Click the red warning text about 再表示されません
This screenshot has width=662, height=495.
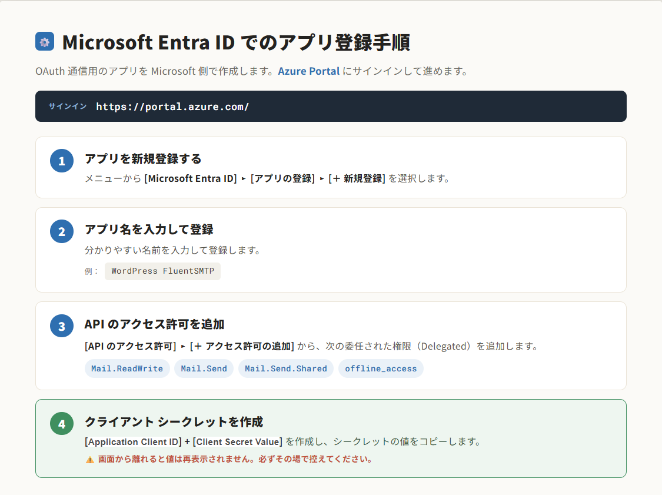[x=235, y=459]
